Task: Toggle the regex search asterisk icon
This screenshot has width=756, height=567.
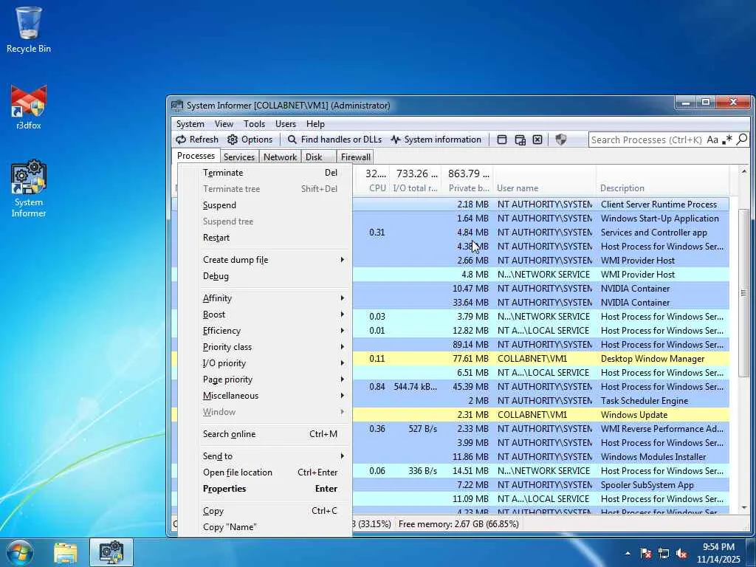Action: 727,140
